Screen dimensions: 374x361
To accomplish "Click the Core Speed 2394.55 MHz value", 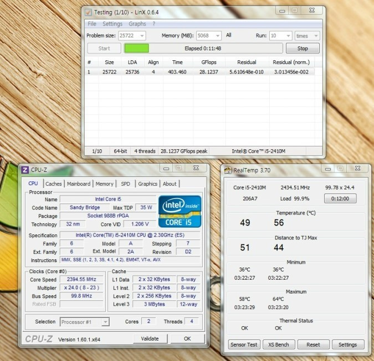I will (x=81, y=279).
